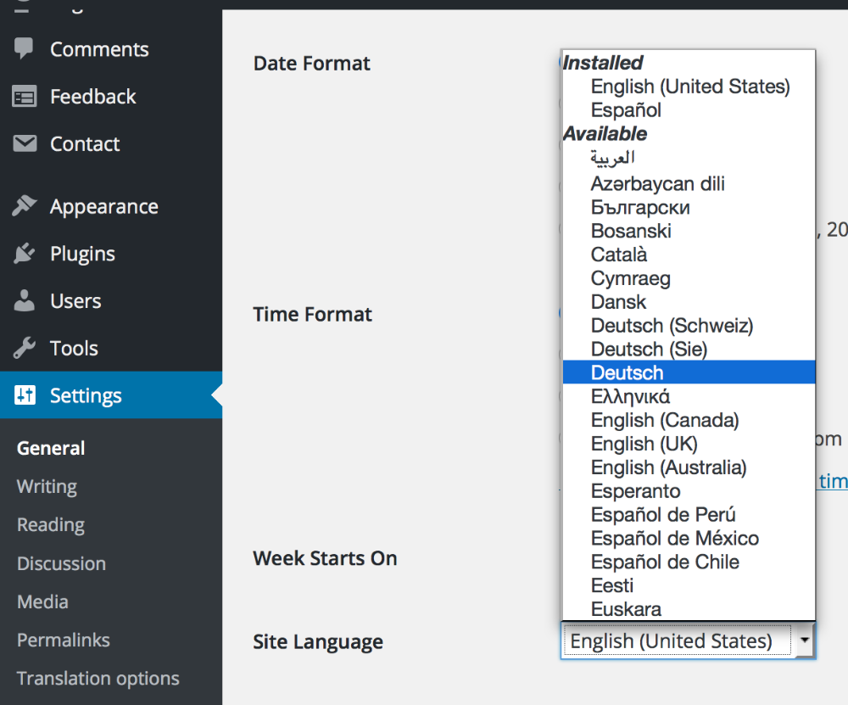The image size is (848, 705).
Task: Open Permalinks settings submenu
Action: pyautogui.click(x=64, y=640)
